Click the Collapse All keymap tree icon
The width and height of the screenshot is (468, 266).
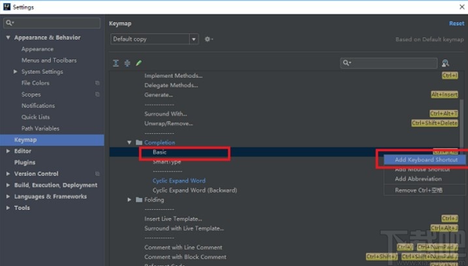point(127,63)
